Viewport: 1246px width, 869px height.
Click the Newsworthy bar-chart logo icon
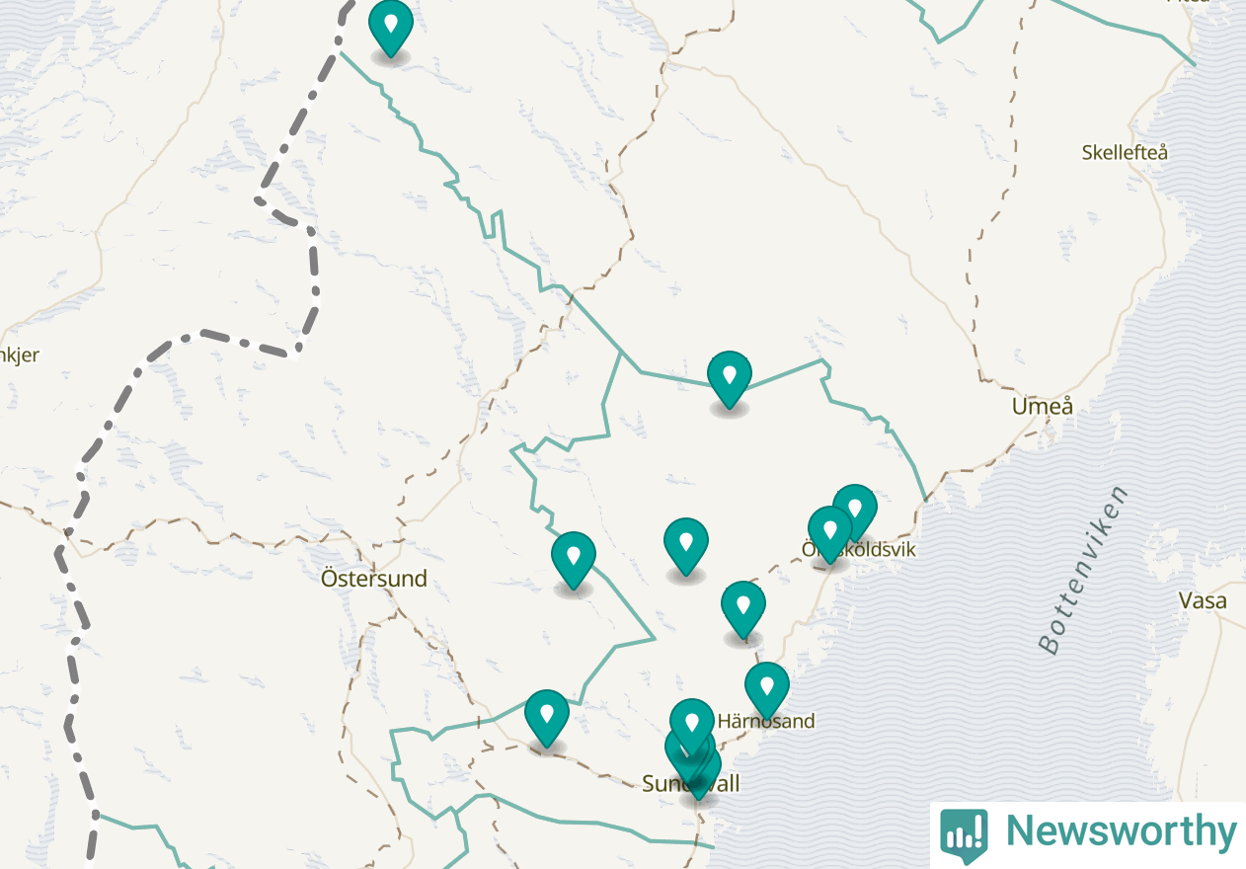click(x=964, y=832)
